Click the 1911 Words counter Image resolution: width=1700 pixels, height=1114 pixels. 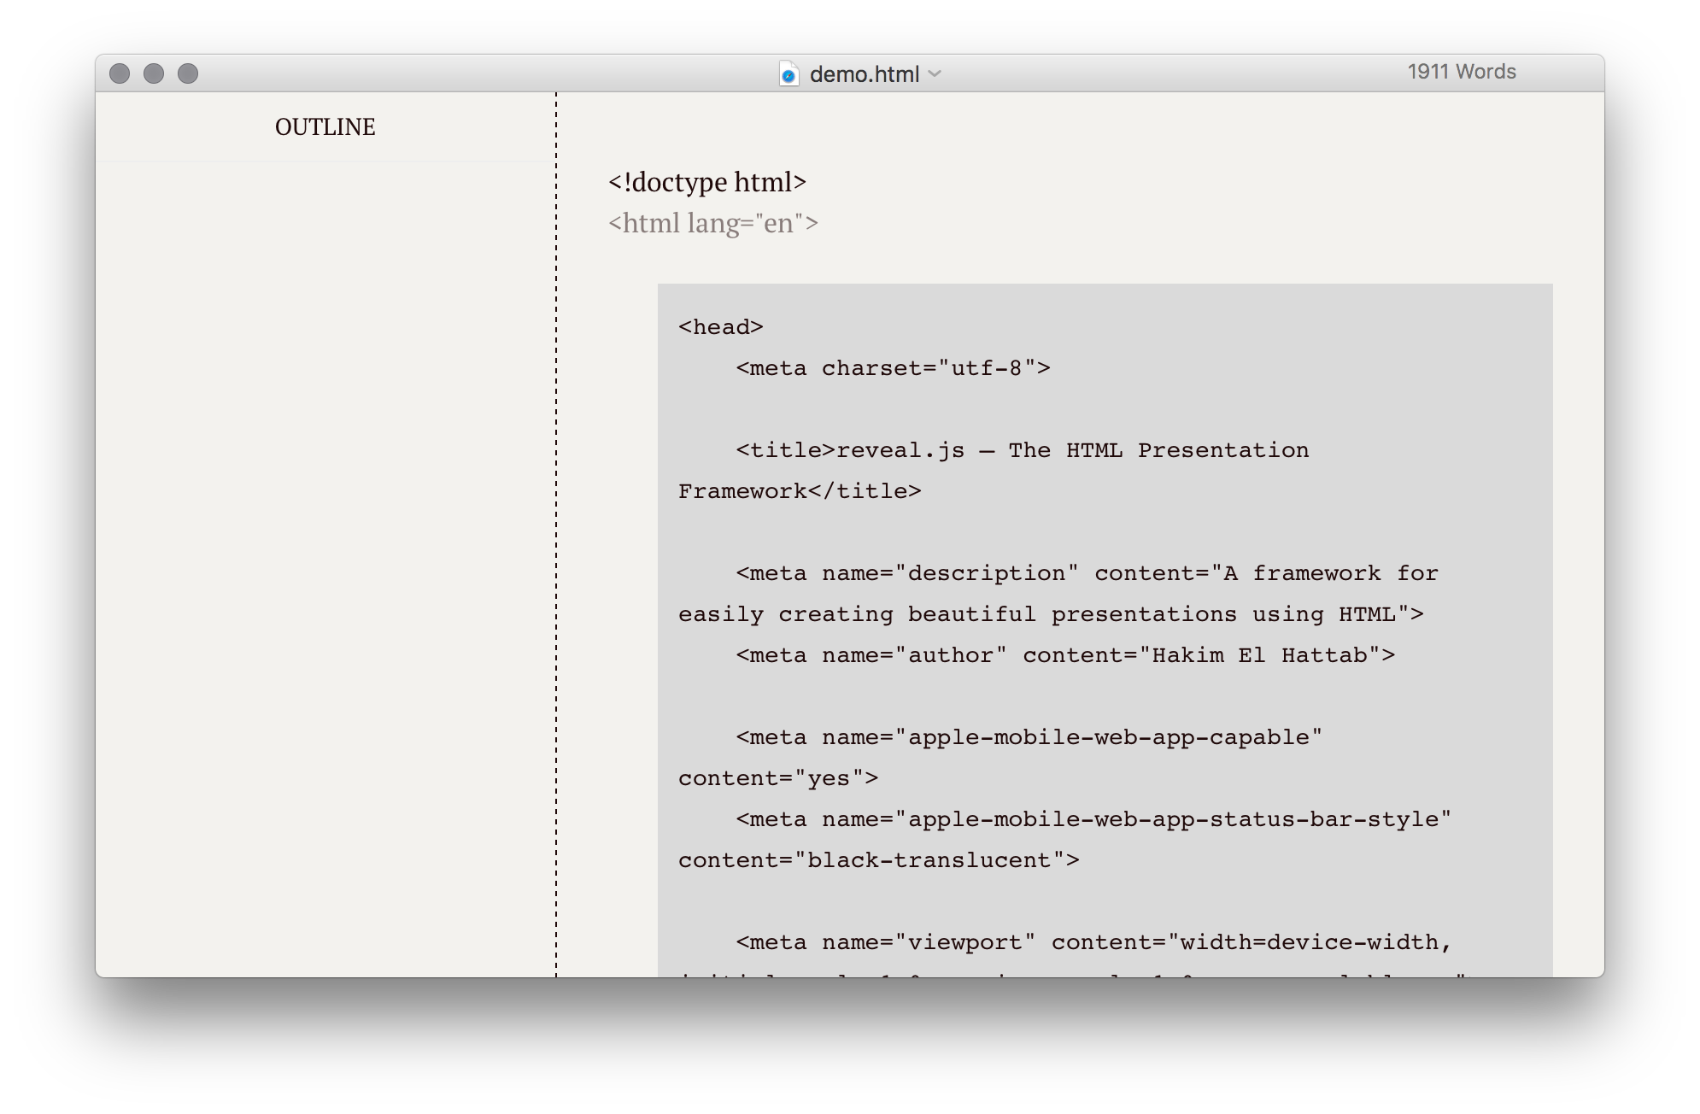(x=1462, y=72)
